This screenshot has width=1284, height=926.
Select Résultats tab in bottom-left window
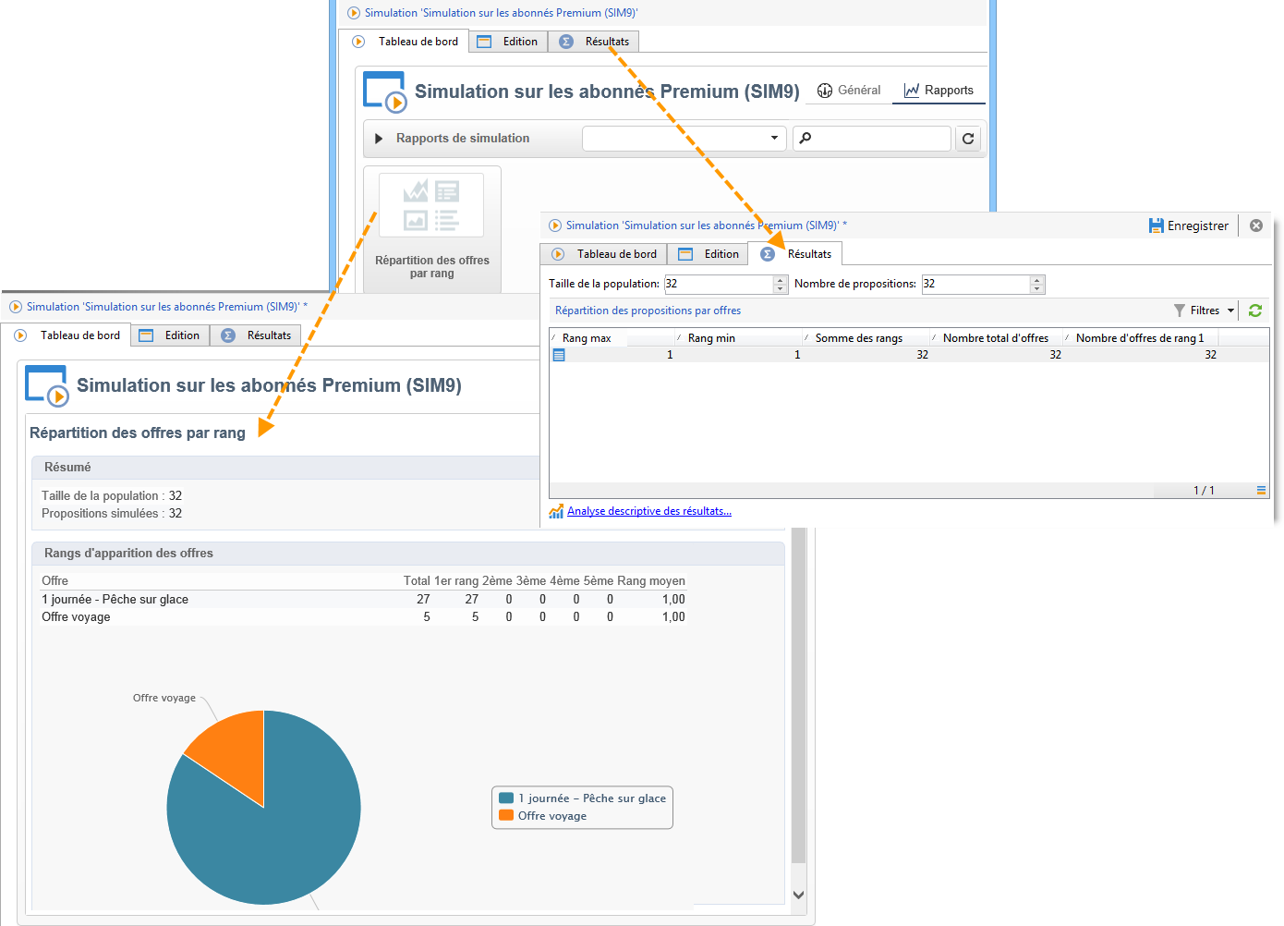256,335
